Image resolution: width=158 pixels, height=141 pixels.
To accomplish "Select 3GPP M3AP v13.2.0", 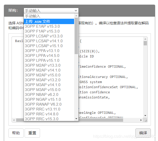I will pos(49,80).
